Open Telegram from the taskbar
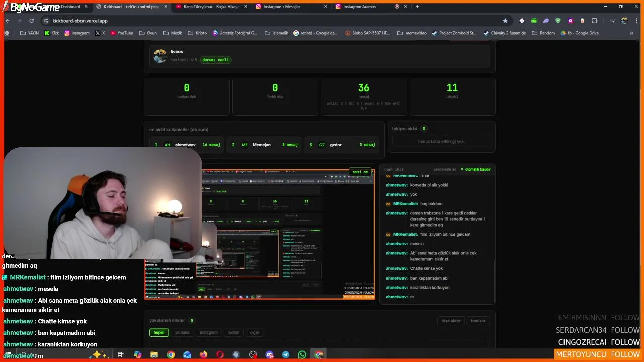644x362 pixels. coord(286,354)
